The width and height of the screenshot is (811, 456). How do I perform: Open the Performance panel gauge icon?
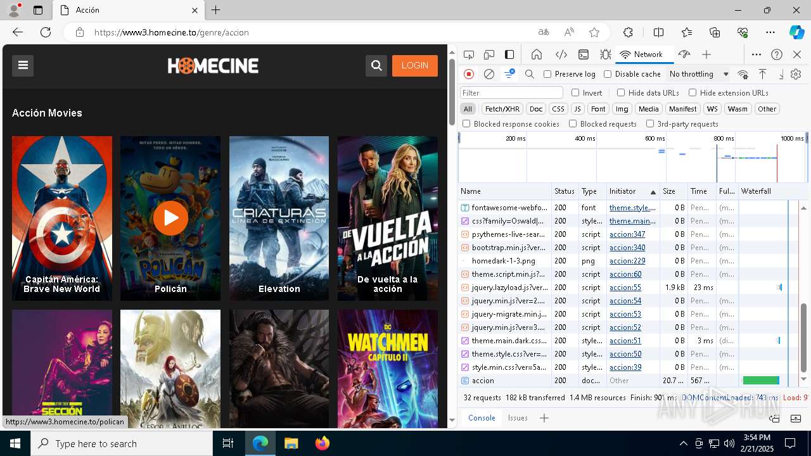click(684, 54)
